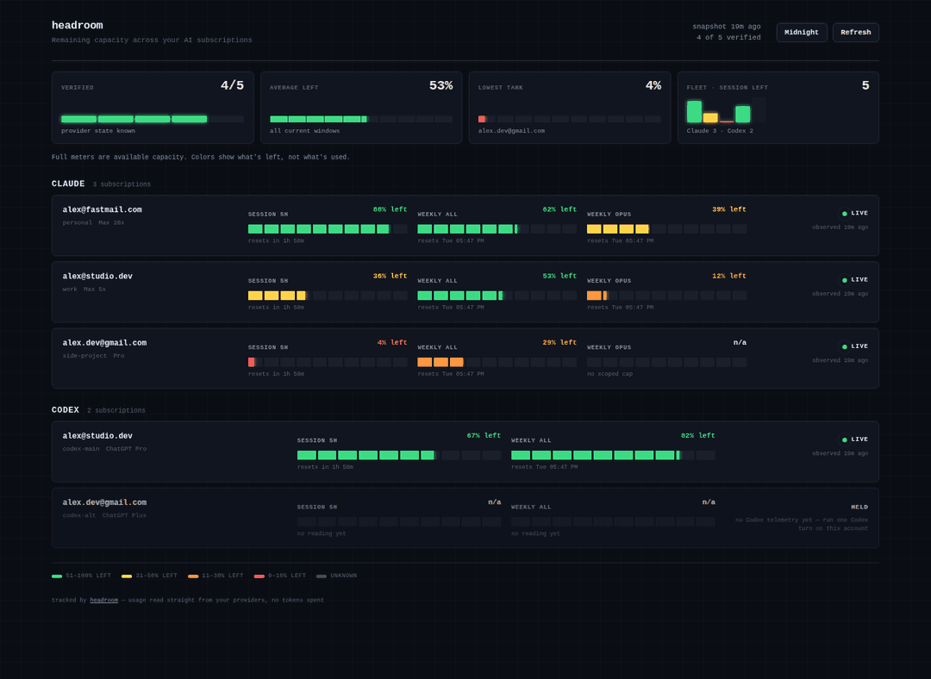The image size is (931, 679).
Task: Click the Verified 4/5 summary card
Action: [153, 108]
